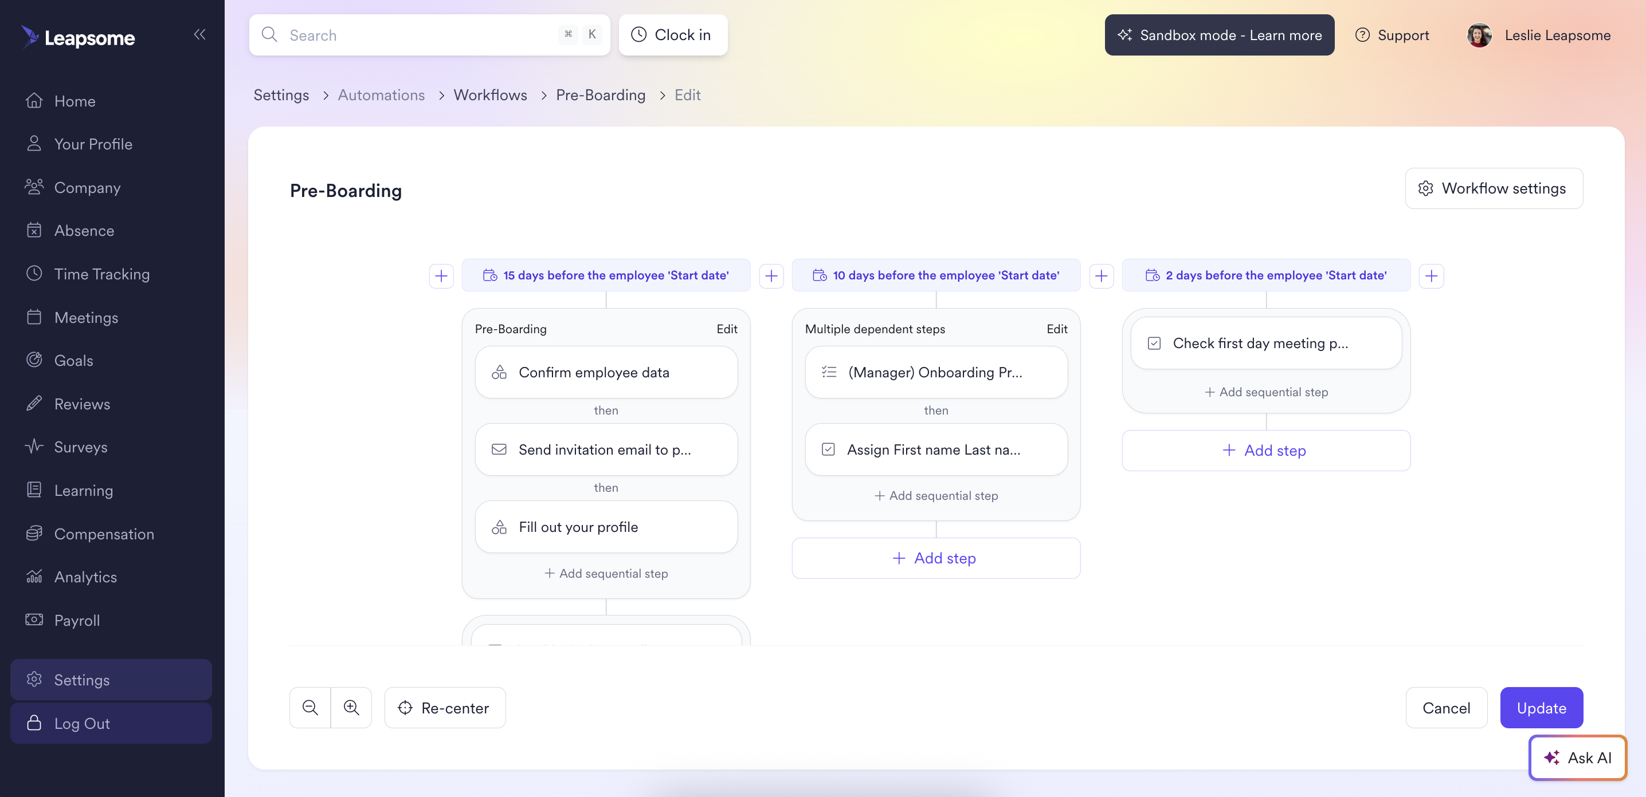Cancel workflow editing
Screen dimensions: 1646x797
click(x=1446, y=707)
